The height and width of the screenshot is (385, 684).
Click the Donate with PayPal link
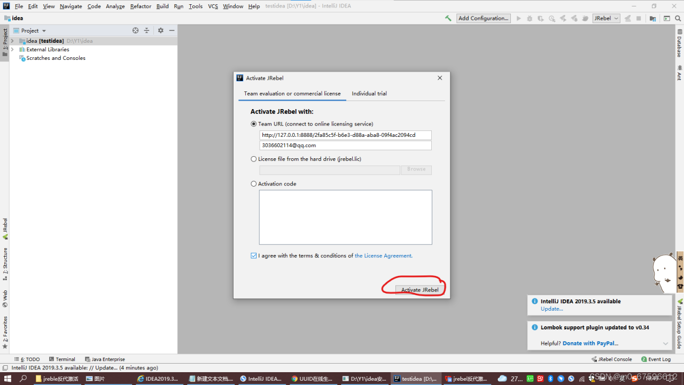[x=590, y=343]
